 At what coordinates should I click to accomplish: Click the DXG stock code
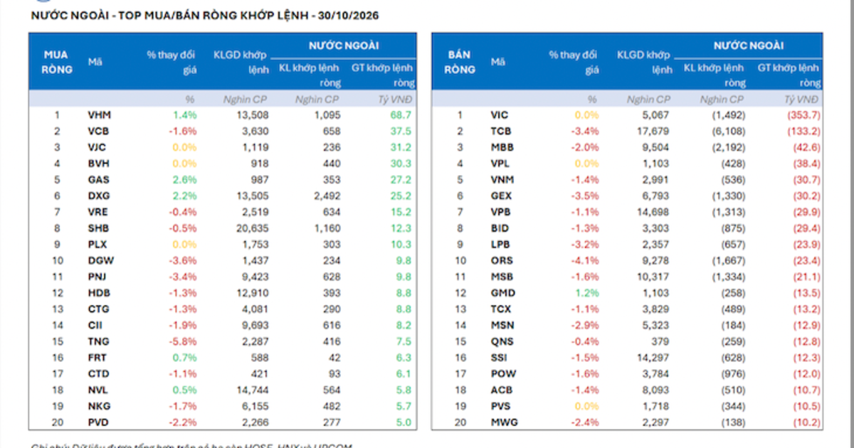click(x=99, y=196)
